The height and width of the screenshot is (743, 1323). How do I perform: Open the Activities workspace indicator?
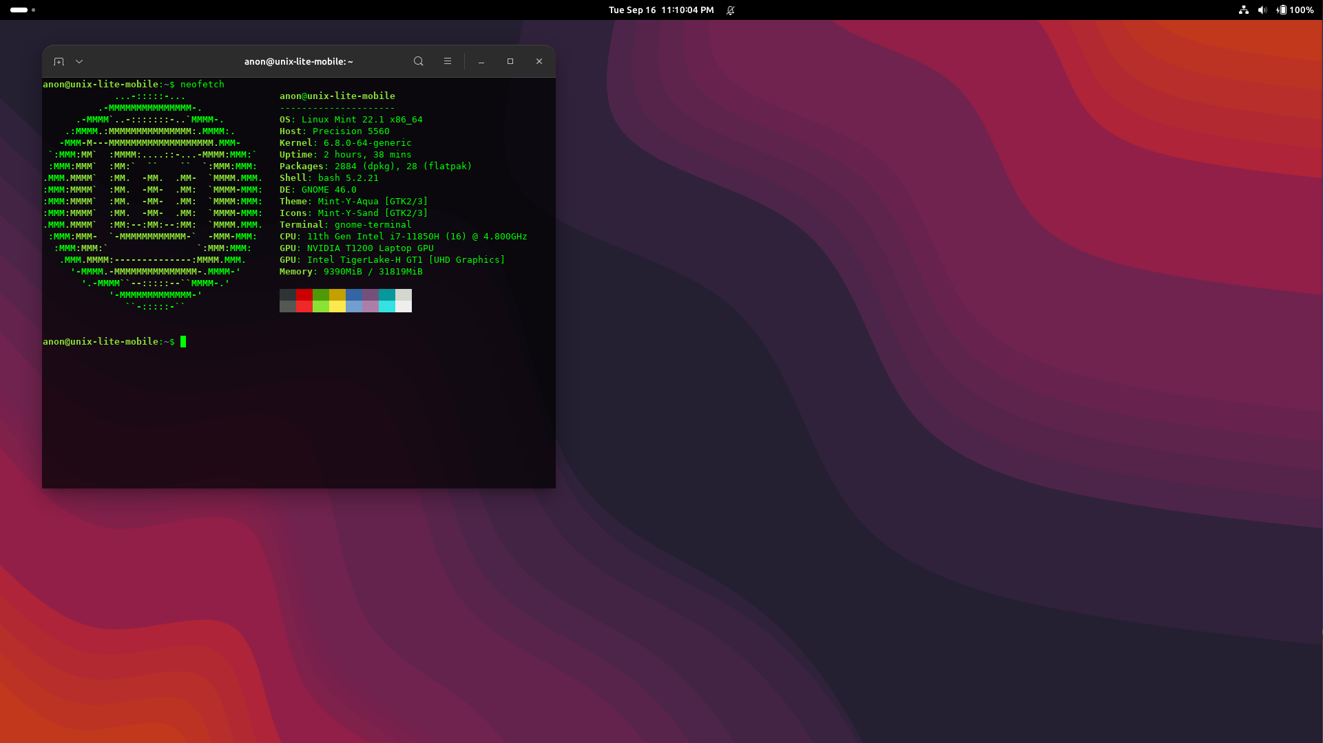[x=23, y=10]
